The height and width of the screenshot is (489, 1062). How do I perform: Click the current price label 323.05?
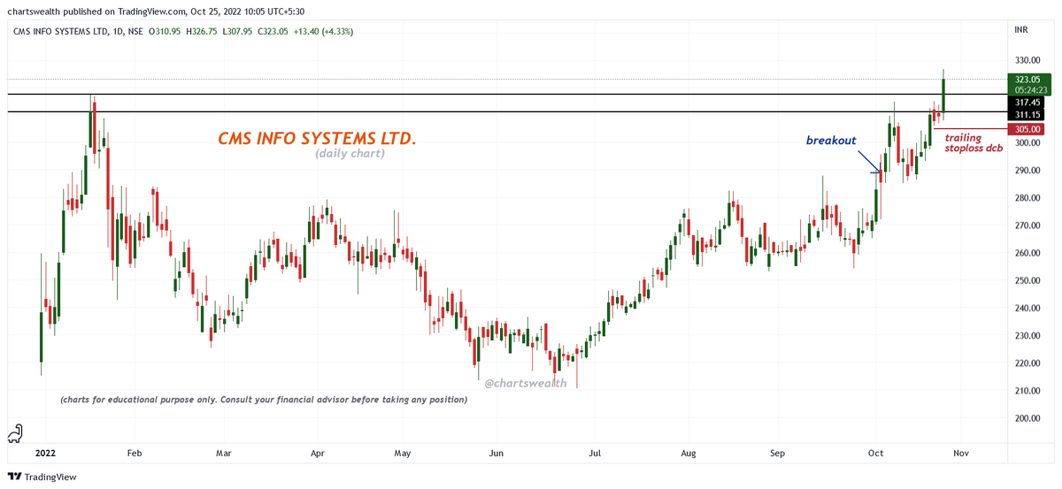pyautogui.click(x=1027, y=80)
